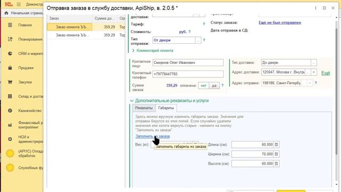Click the Адрес доставки field with 125047, Москва
This screenshot has width=341, height=192.
click(x=283, y=72)
